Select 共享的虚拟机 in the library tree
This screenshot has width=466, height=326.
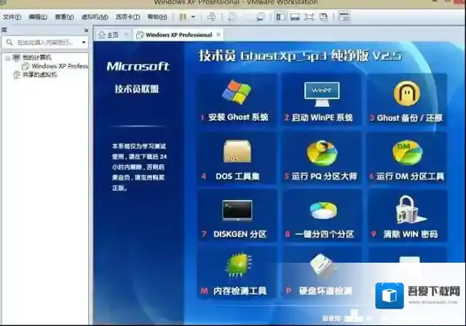pyautogui.click(x=39, y=74)
